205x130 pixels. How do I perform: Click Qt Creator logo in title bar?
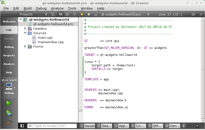pos(3,3)
